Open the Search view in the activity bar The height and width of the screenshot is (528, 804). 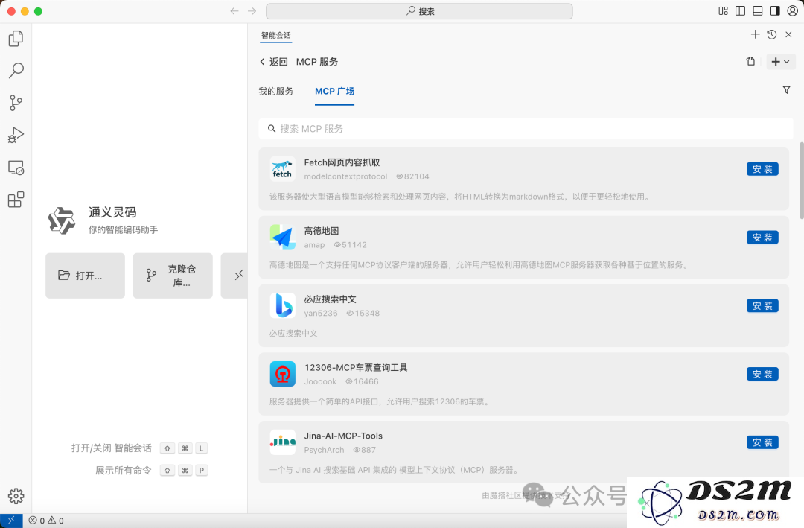[x=16, y=70]
